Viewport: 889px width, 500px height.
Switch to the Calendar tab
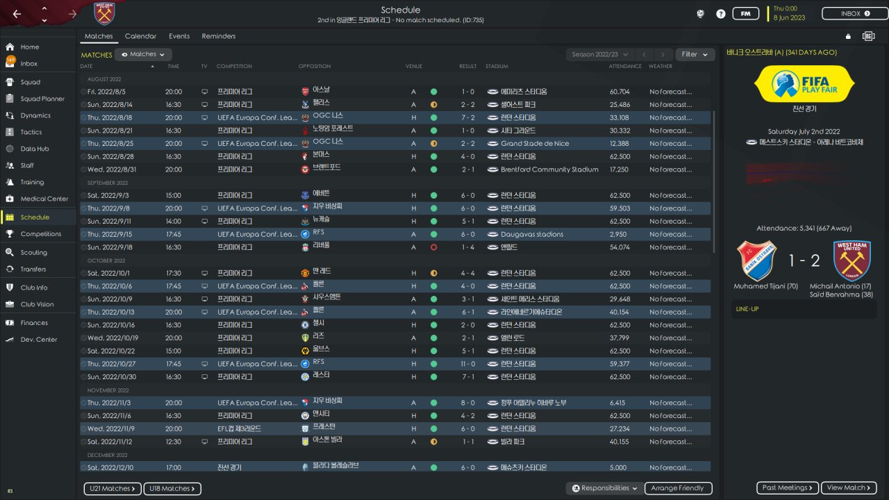tap(140, 36)
